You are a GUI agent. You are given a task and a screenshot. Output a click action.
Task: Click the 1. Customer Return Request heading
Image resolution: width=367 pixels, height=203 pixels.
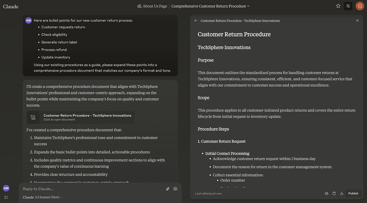pyautogui.click(x=222, y=141)
